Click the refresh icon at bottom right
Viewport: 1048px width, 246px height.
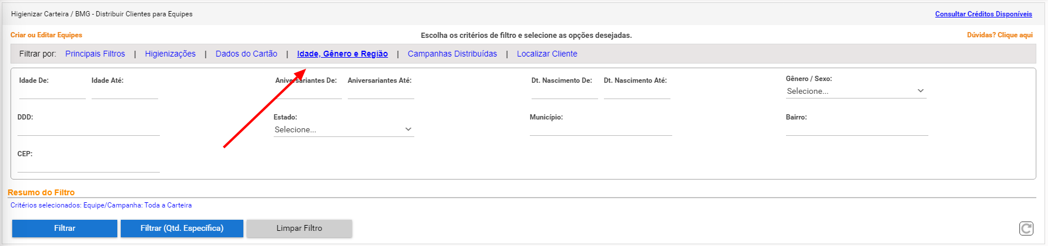pyautogui.click(x=1026, y=229)
